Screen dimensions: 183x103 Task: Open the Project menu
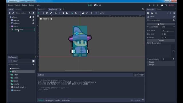click(x=17, y=5)
